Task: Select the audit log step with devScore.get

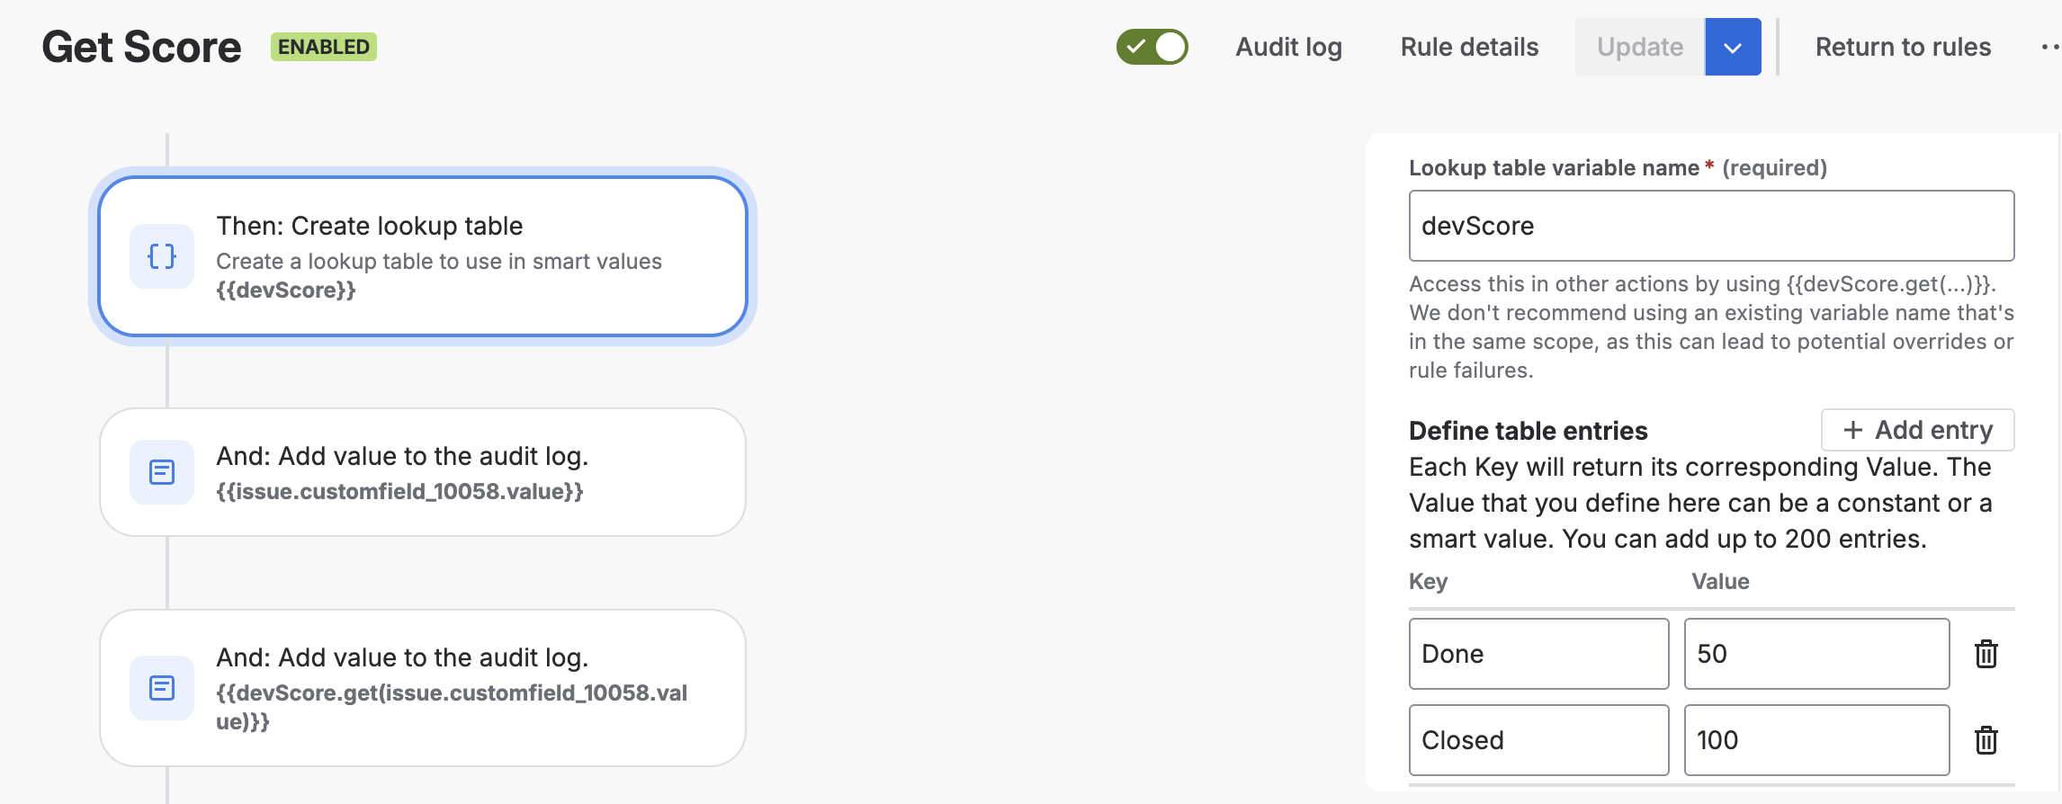Action: click(x=423, y=688)
